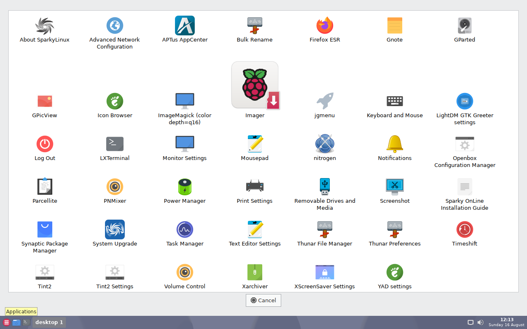Screen dimensions: 527x329
Task: Open Print Settings
Action: coord(255,187)
